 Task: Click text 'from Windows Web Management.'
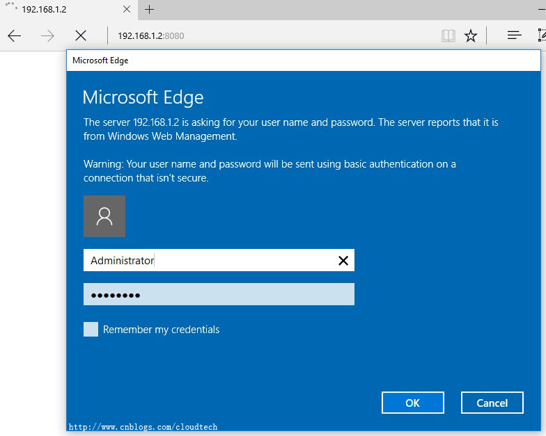[x=160, y=136]
